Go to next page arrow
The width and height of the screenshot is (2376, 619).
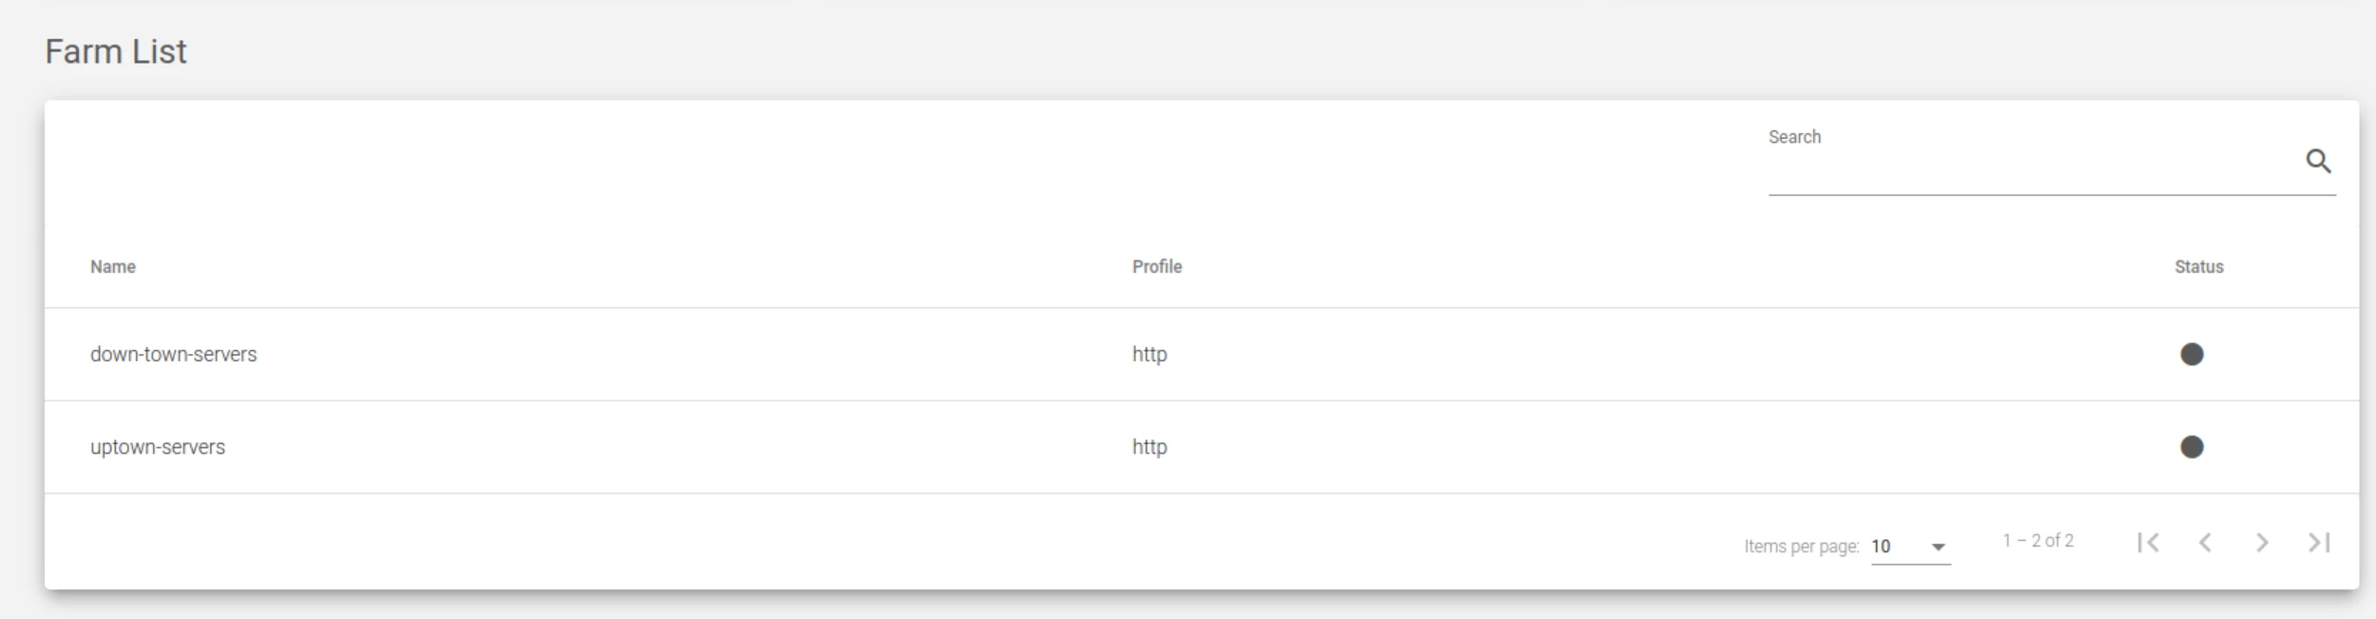click(2262, 542)
